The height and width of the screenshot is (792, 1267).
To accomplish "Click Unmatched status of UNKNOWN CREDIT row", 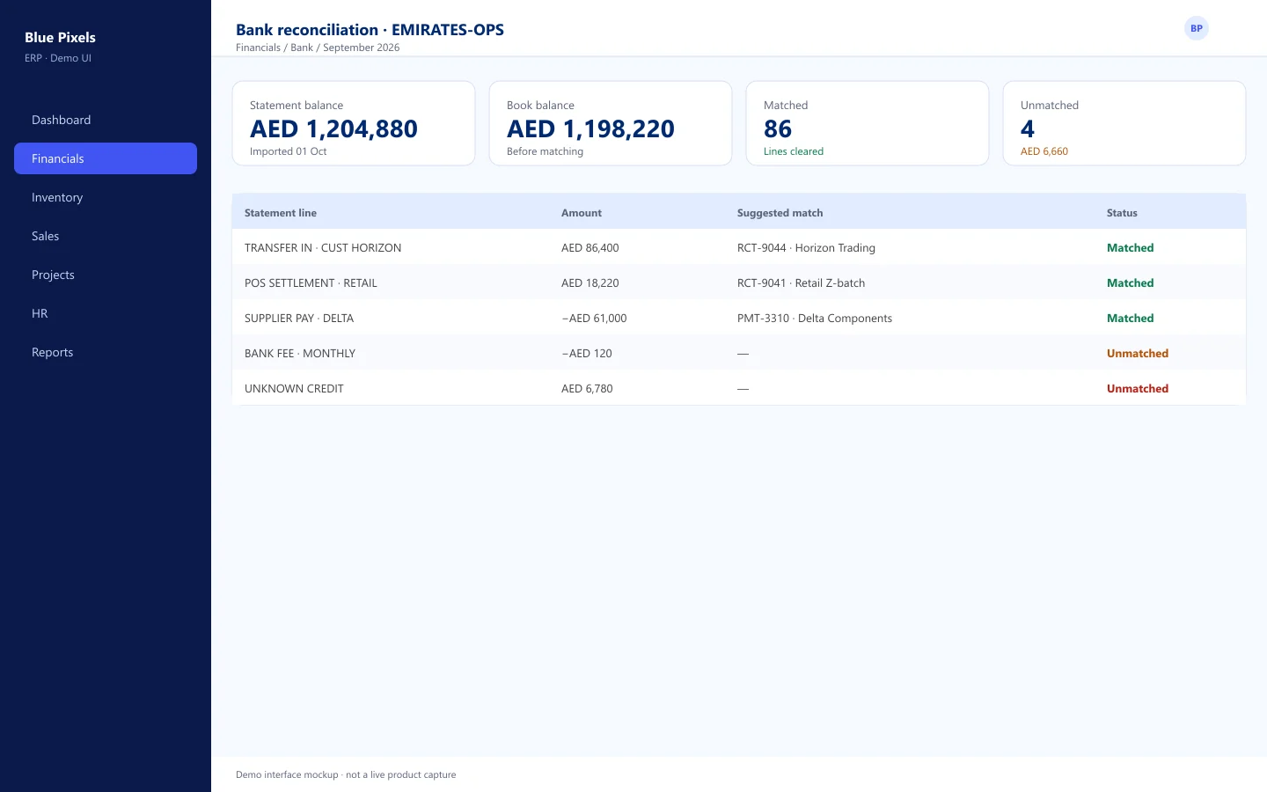I will pos(1138,388).
